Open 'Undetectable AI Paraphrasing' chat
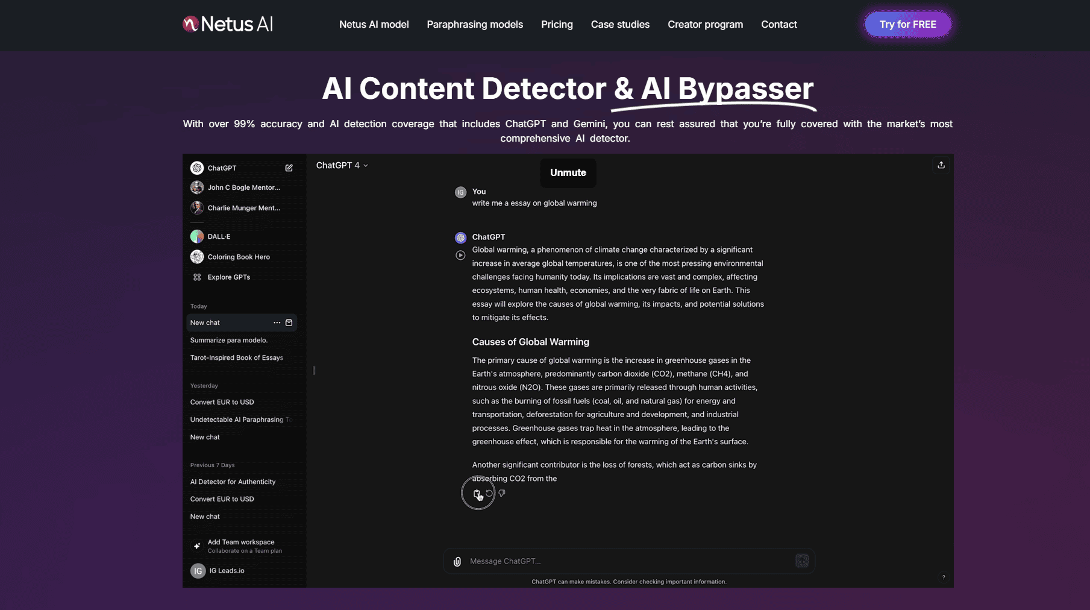 pyautogui.click(x=240, y=420)
